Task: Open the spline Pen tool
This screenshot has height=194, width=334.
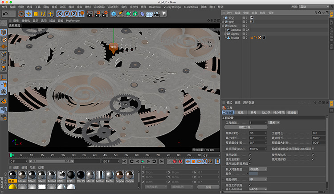Action: (x=121, y=14)
